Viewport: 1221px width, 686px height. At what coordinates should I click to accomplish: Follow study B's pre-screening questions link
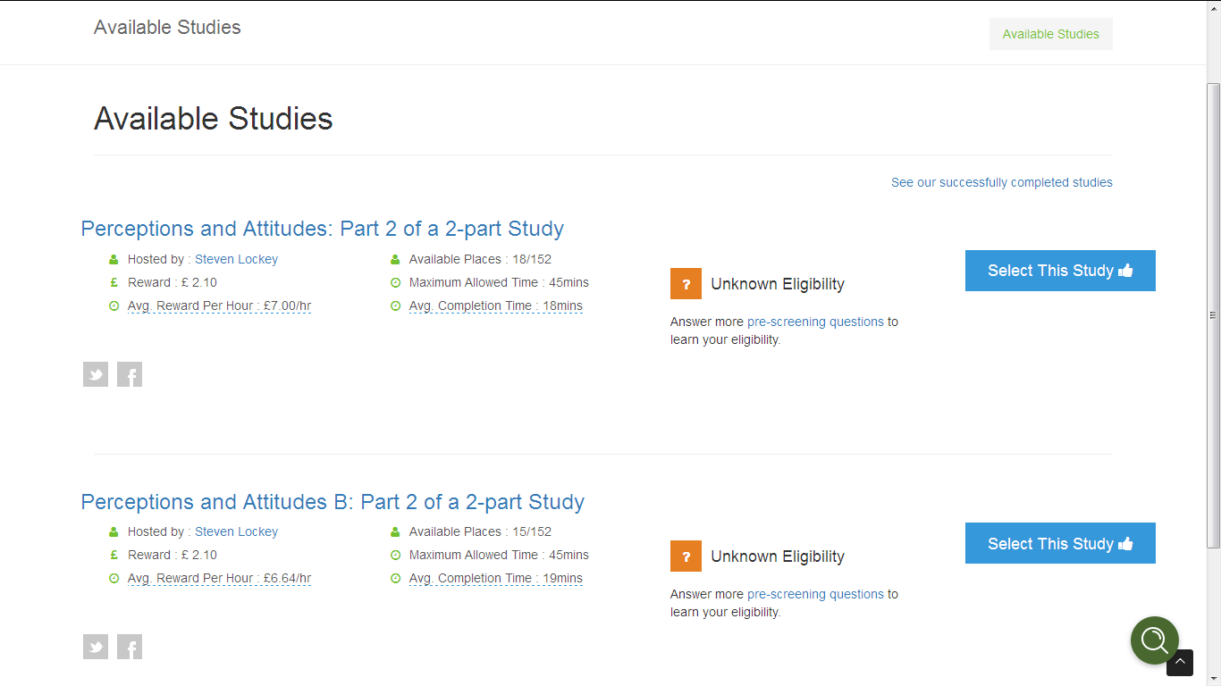click(815, 594)
